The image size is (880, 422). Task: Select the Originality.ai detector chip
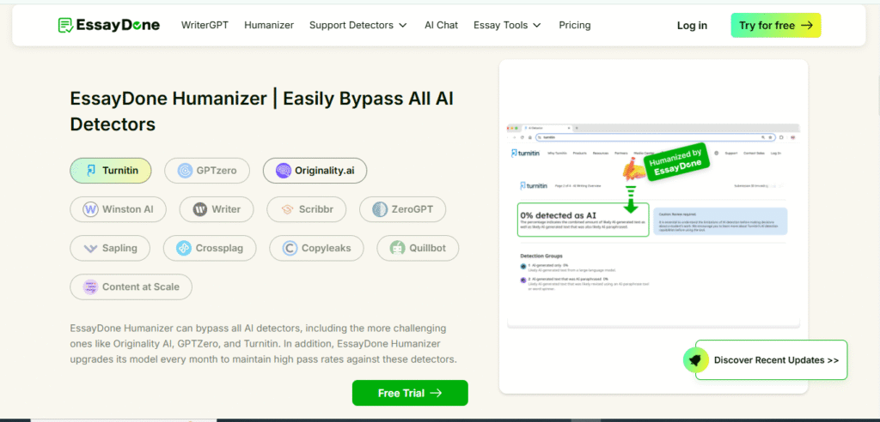tap(315, 171)
